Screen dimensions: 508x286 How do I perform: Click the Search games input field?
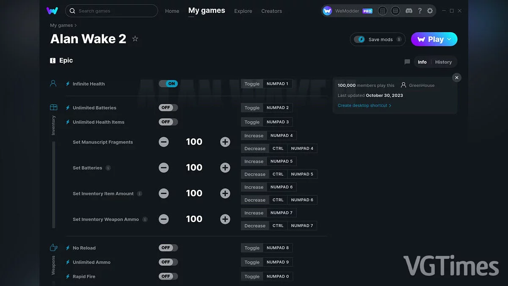pos(114,11)
